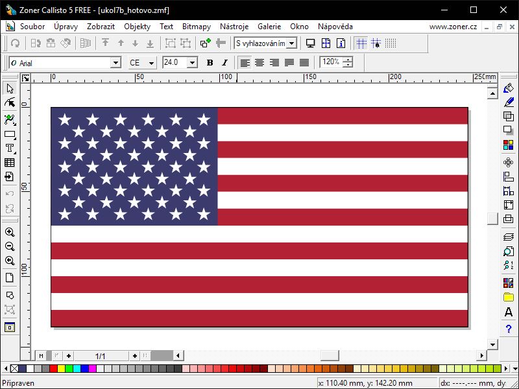
Task: Click the zoom out magnifier
Action: coord(10,246)
